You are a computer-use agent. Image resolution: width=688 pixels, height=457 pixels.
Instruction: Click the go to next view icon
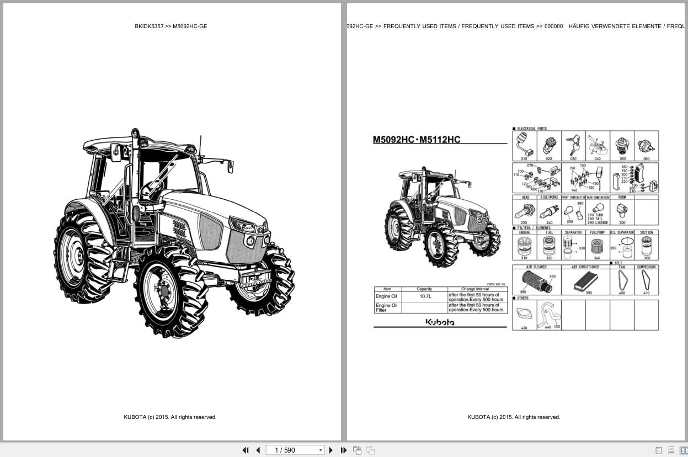pyautogui.click(x=370, y=450)
